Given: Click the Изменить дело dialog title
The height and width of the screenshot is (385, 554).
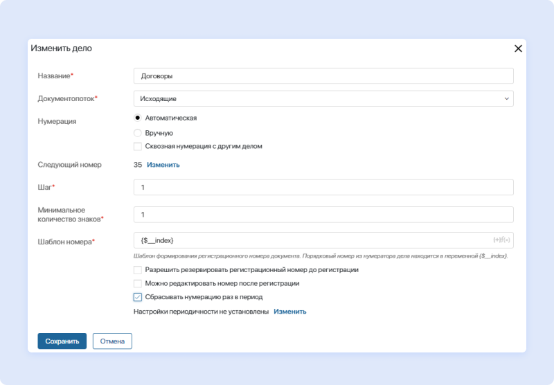Looking at the screenshot, I should pyautogui.click(x=61, y=48).
